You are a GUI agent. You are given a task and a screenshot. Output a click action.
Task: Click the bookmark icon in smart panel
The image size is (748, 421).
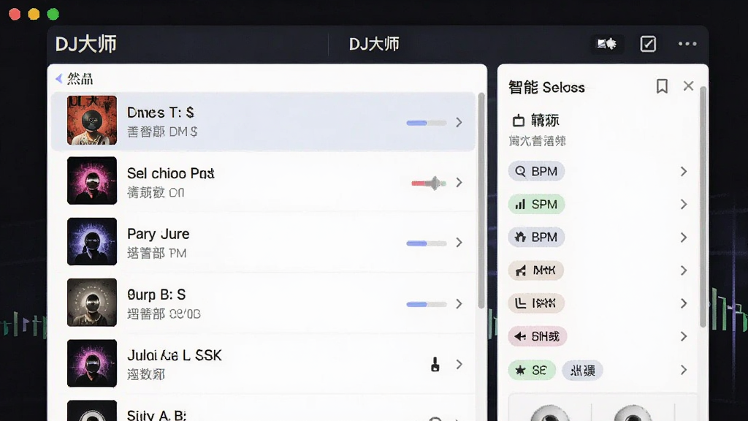tap(662, 86)
